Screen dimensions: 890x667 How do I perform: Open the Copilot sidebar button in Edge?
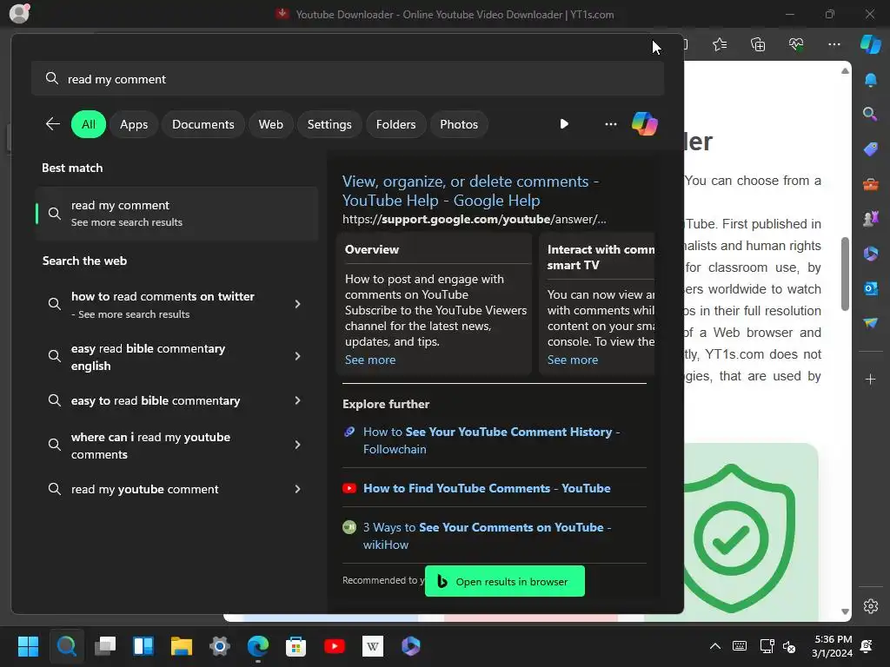[x=871, y=44]
